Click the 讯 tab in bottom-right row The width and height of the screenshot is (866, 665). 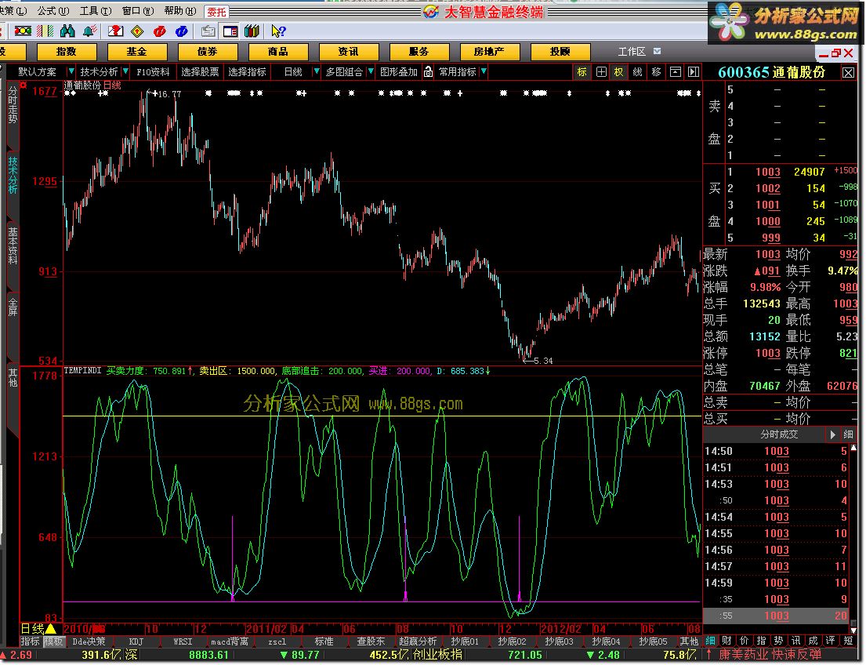[x=796, y=641]
